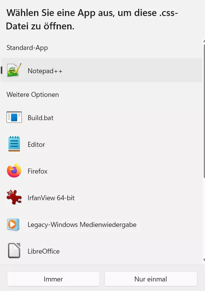The width and height of the screenshot is (205, 291).
Task: Click the blue Editor notepad icon
Action: pyautogui.click(x=14, y=144)
